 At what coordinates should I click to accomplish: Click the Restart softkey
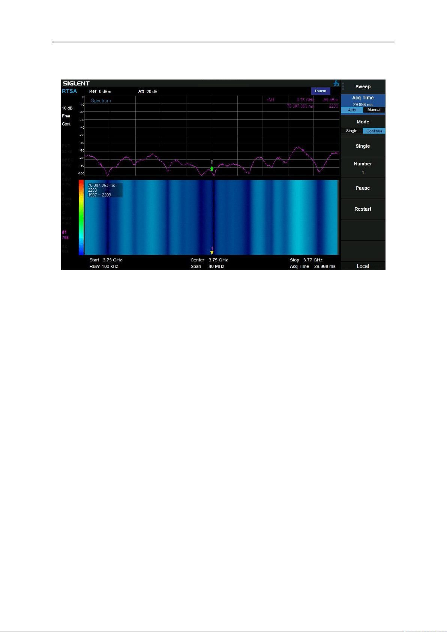point(363,209)
